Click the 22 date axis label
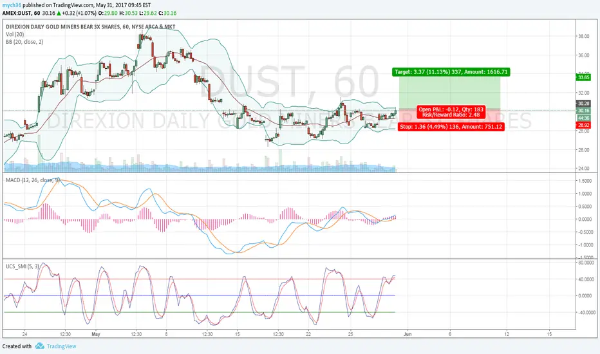This screenshot has width=600, height=354. (308, 334)
